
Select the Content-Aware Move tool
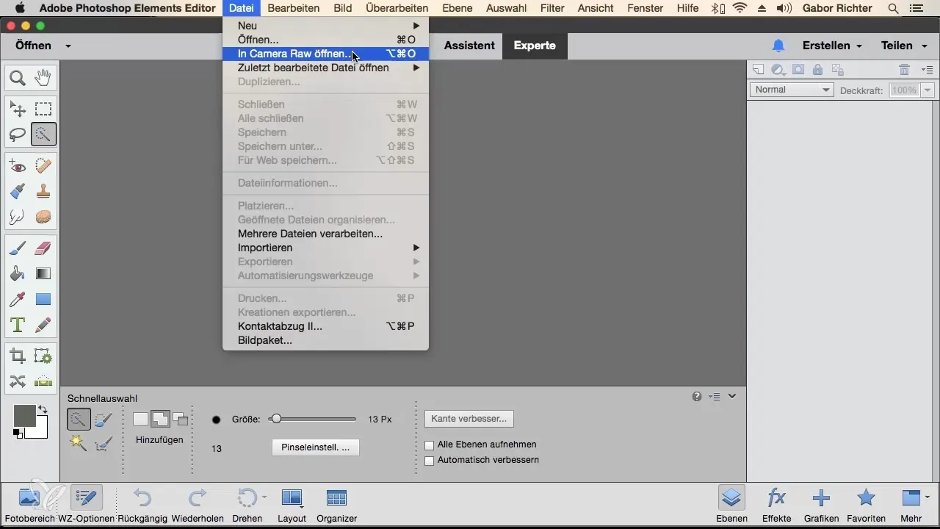[x=18, y=381]
